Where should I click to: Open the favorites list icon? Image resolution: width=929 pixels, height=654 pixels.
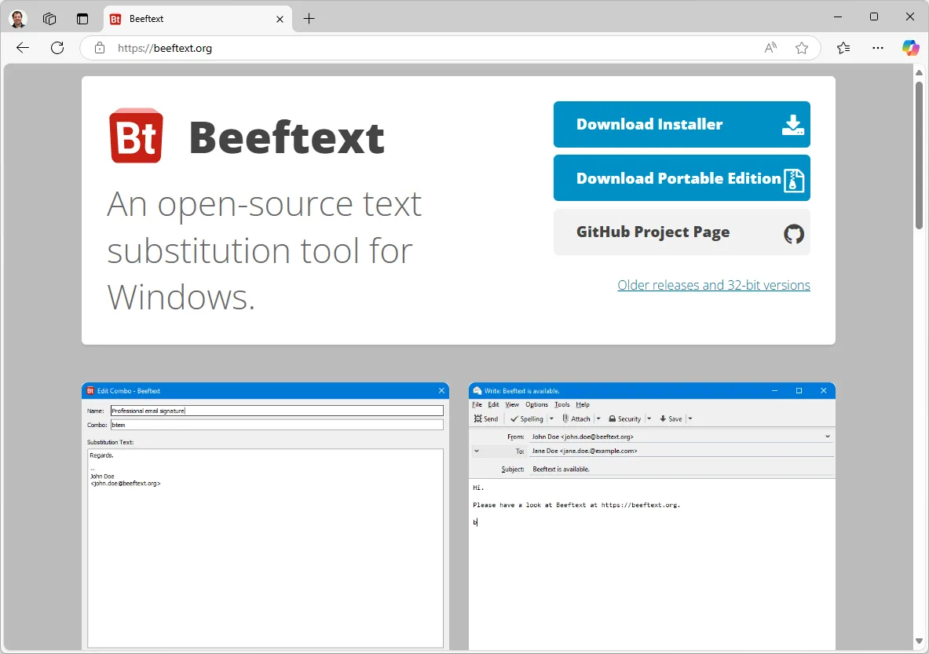point(843,48)
